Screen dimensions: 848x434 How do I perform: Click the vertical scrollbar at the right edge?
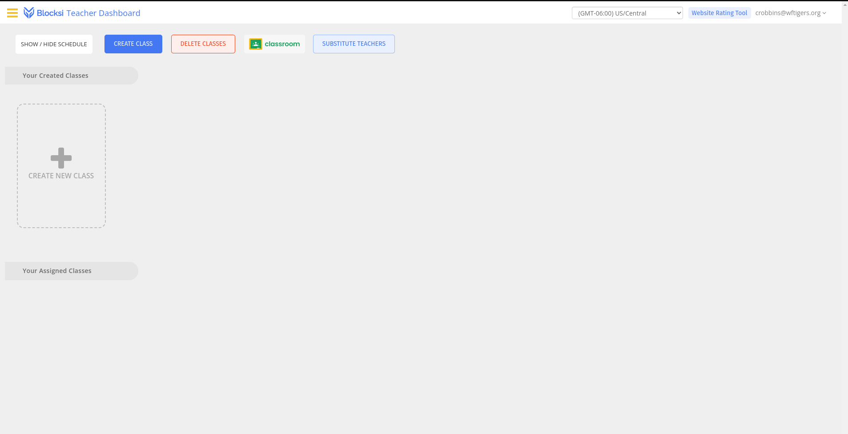point(845,217)
